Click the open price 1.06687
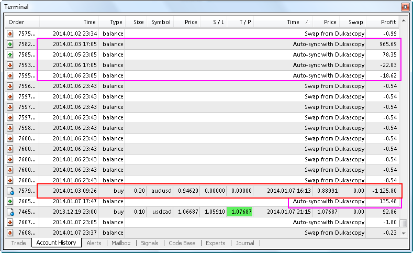The width and height of the screenshot is (413, 253). point(188,212)
